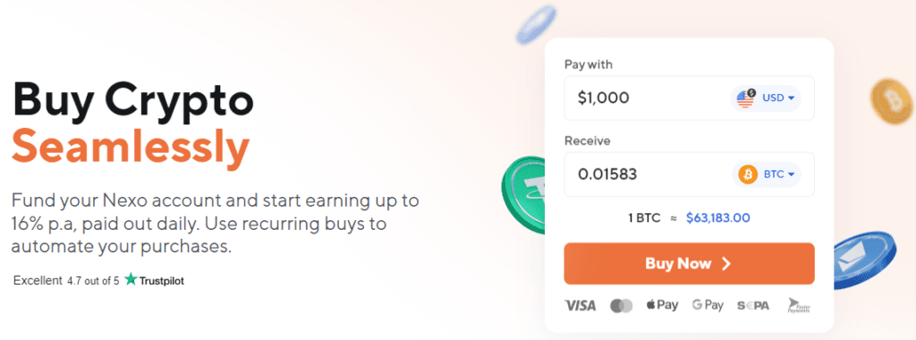This screenshot has height=340, width=916.
Task: Click the orange Bitcoin icon in Receive field
Action: tap(748, 174)
